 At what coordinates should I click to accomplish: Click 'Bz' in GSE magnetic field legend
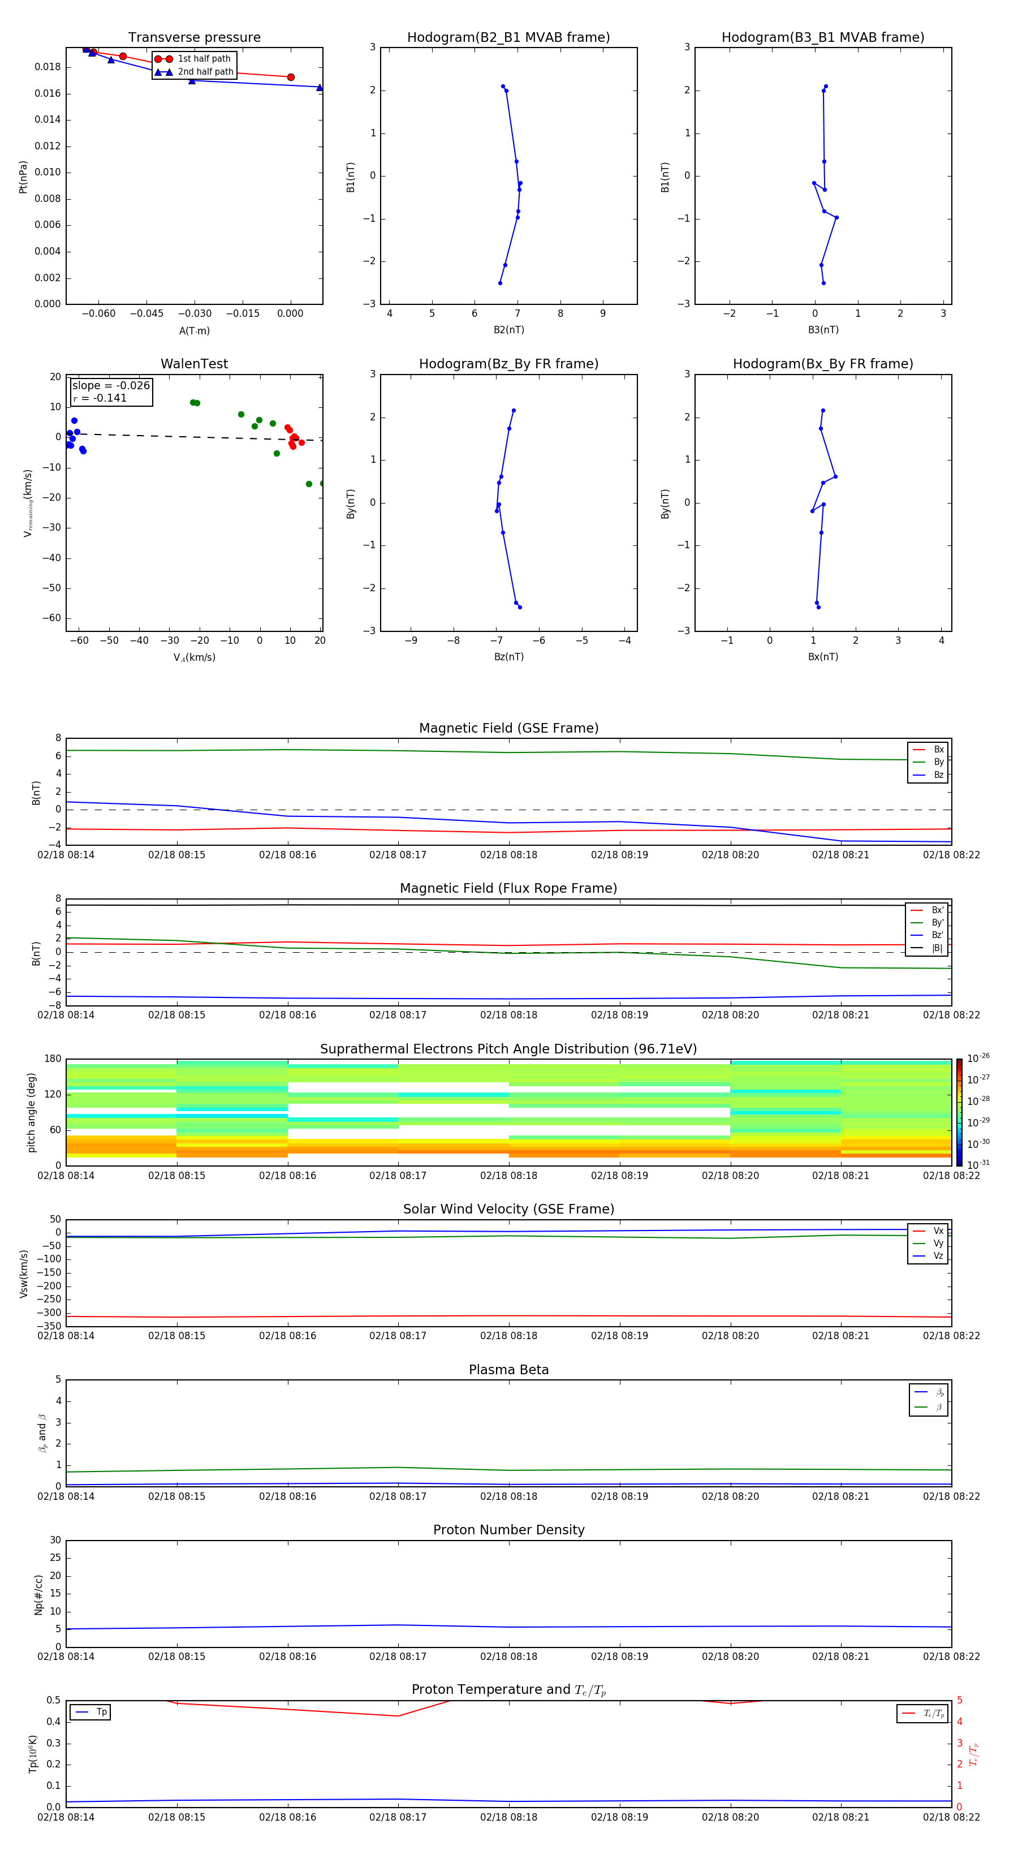(928, 776)
